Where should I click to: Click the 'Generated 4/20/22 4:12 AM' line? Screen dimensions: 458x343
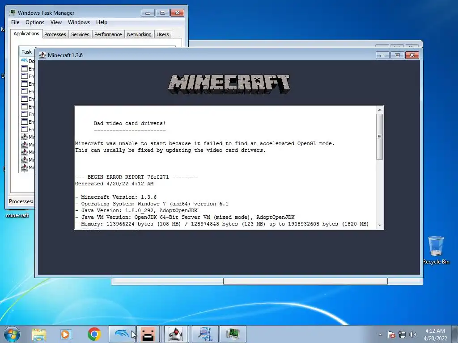coord(114,184)
